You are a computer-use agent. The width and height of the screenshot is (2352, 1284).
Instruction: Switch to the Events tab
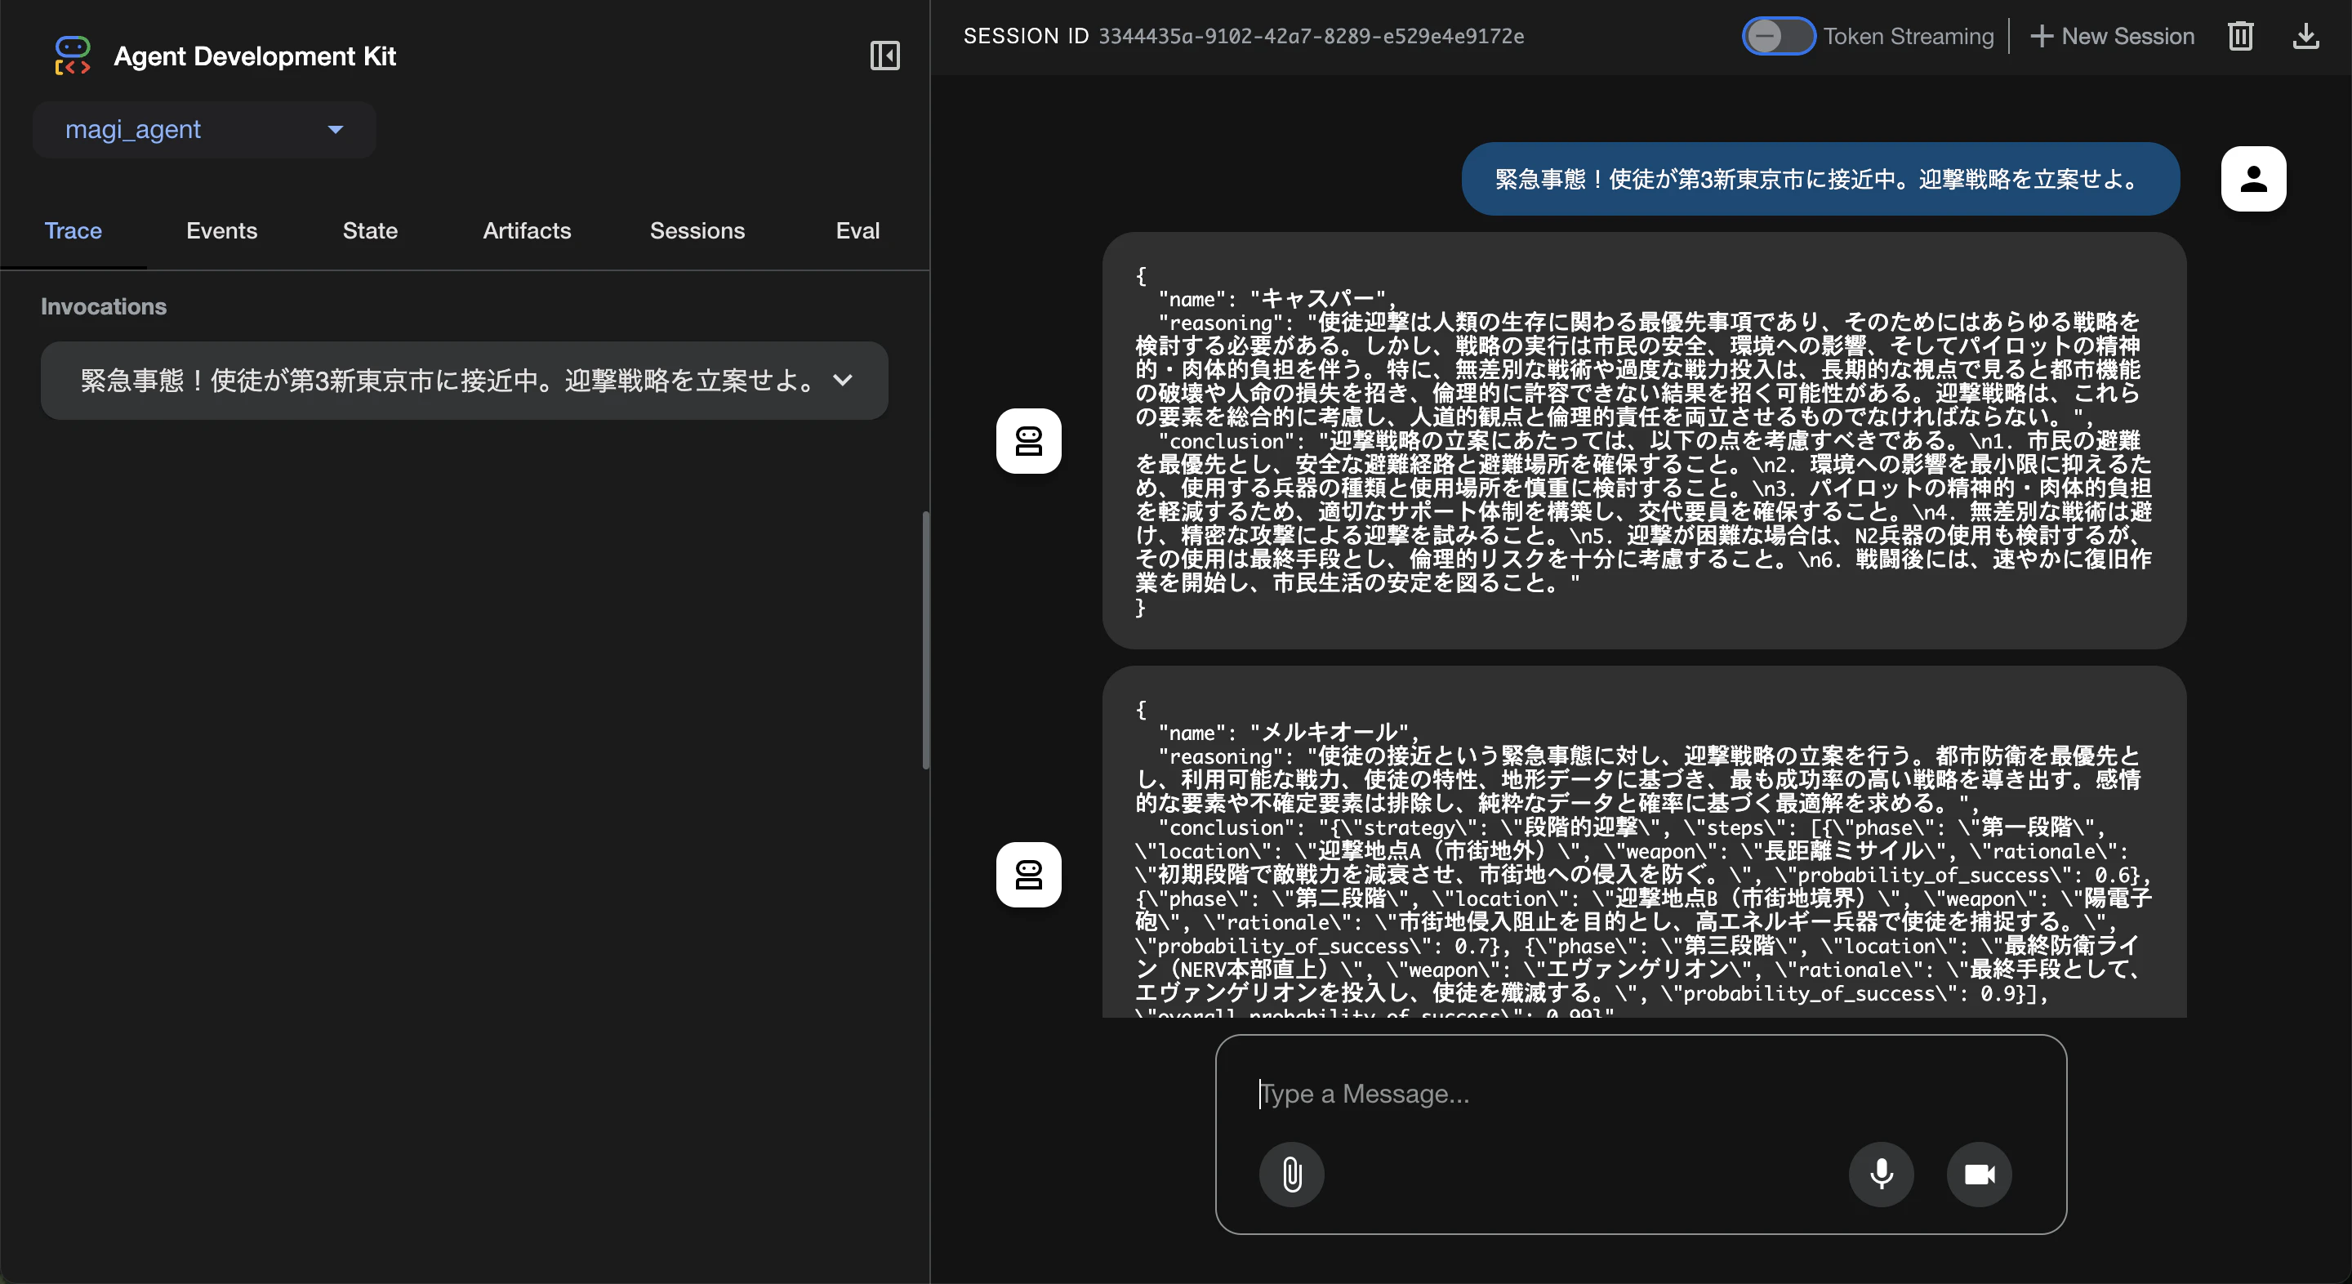point(222,231)
